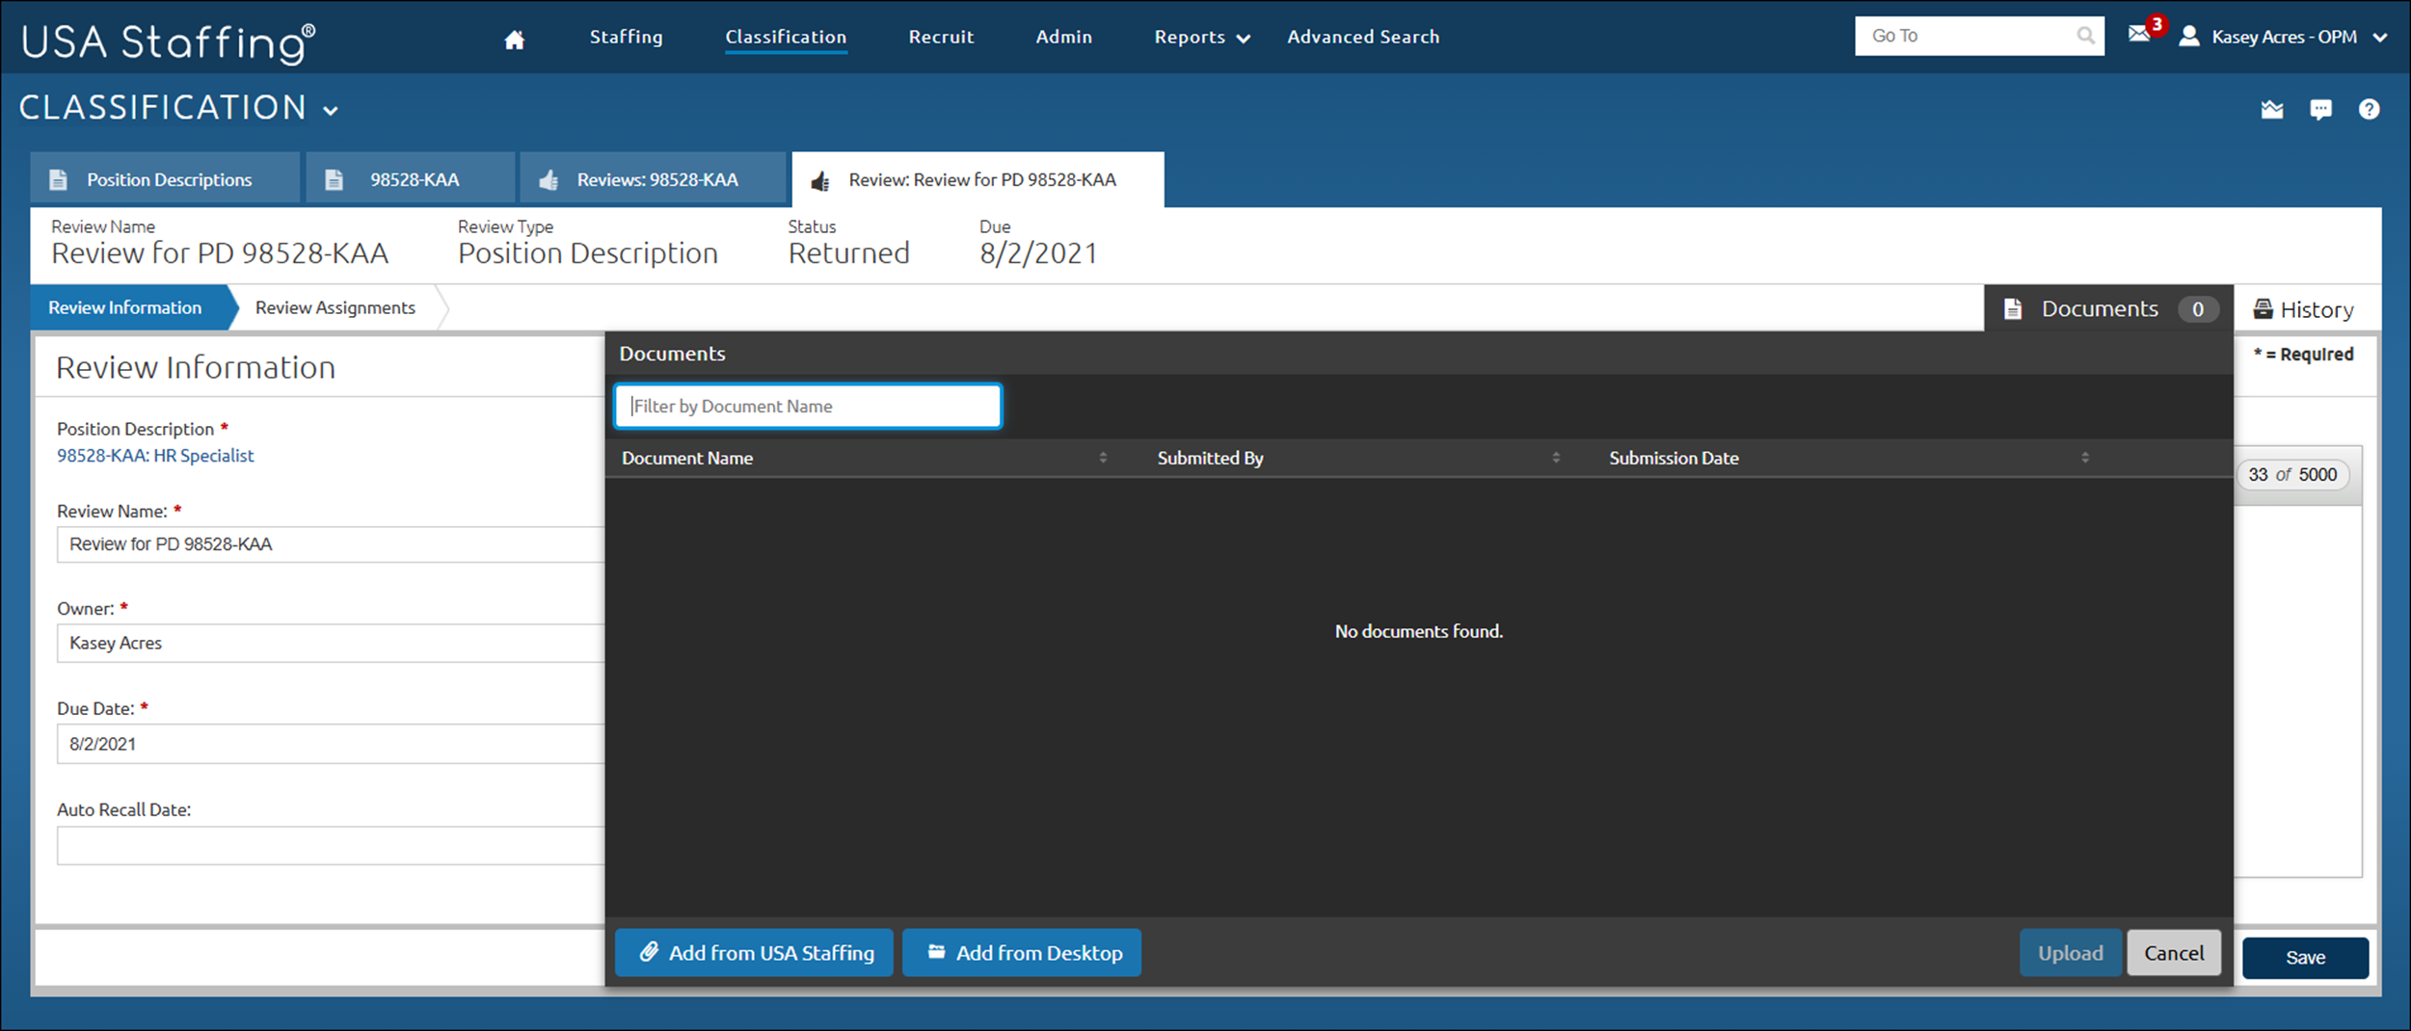Click the Upload button
This screenshot has width=2411, height=1031.
point(2071,953)
